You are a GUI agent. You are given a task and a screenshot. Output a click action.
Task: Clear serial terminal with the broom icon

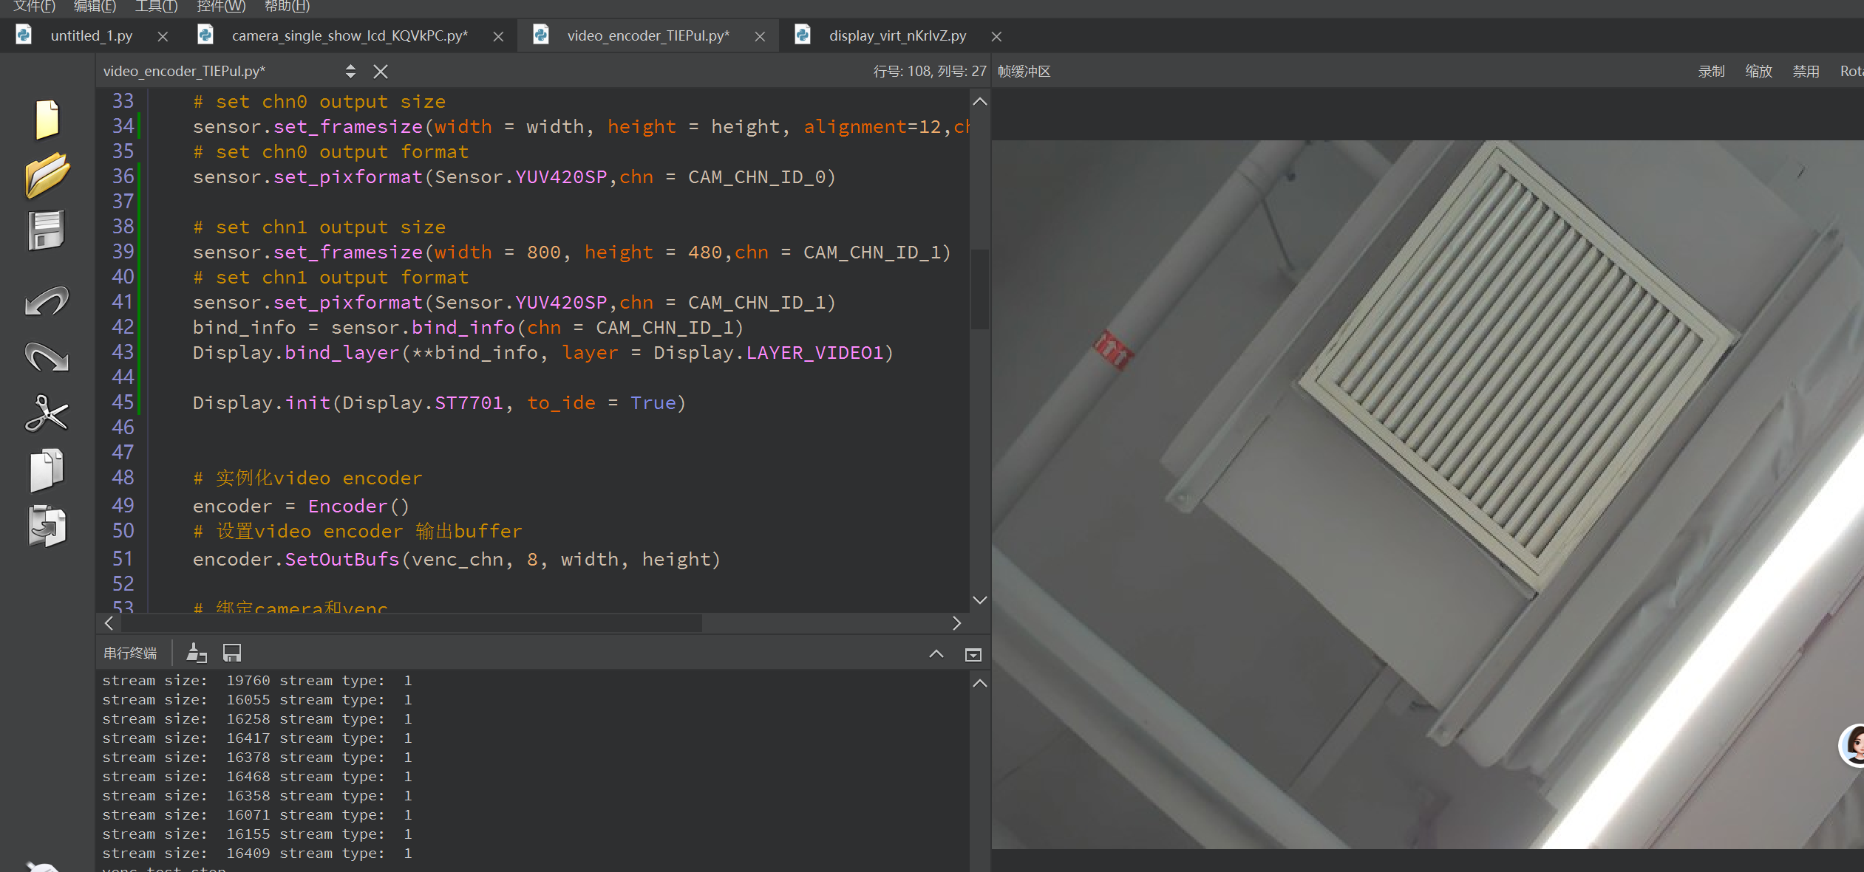(x=196, y=653)
